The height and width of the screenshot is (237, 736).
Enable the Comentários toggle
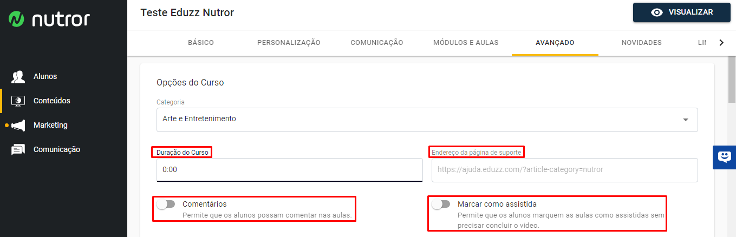[x=166, y=205]
